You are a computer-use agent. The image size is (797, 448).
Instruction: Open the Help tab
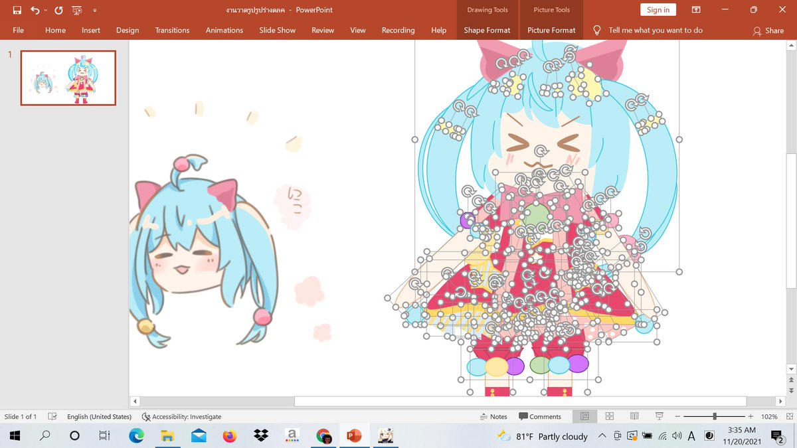438,30
